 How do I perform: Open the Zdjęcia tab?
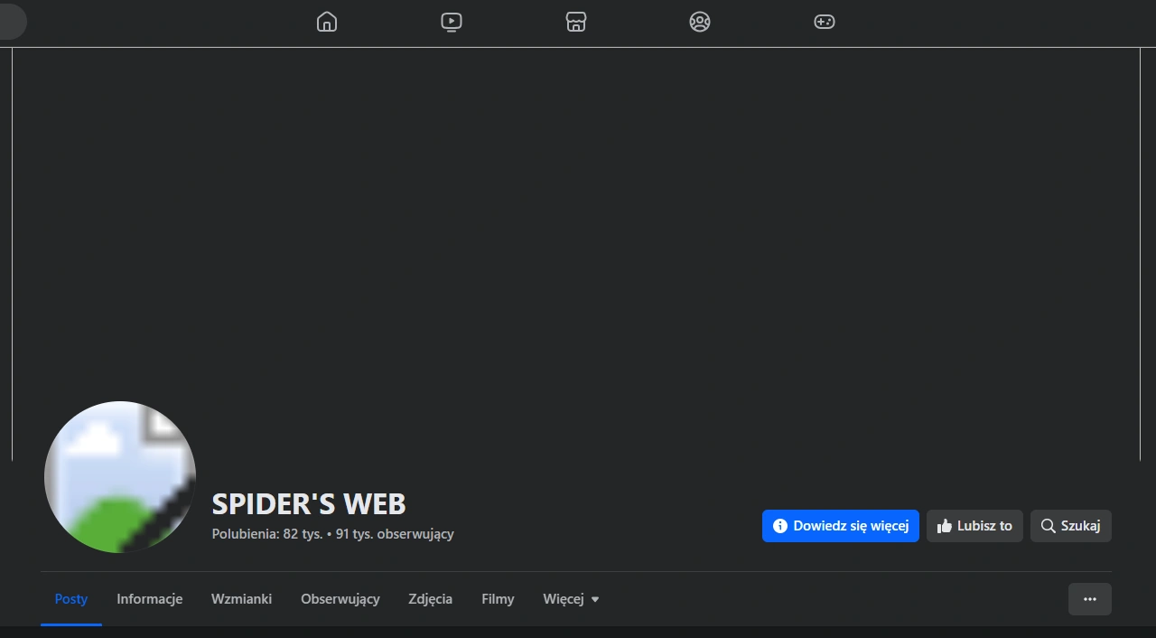[x=431, y=599]
